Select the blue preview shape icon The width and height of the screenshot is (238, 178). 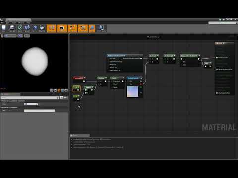[x=62, y=90]
